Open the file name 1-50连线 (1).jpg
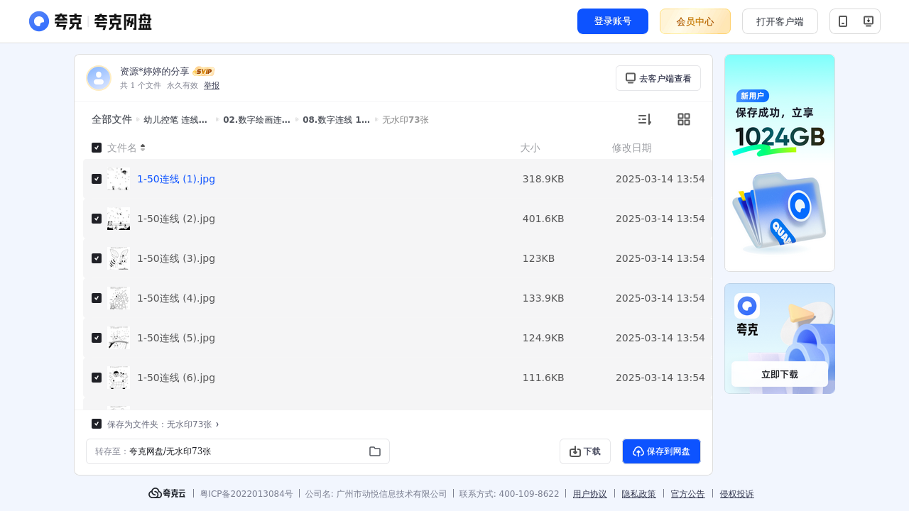 click(x=176, y=179)
